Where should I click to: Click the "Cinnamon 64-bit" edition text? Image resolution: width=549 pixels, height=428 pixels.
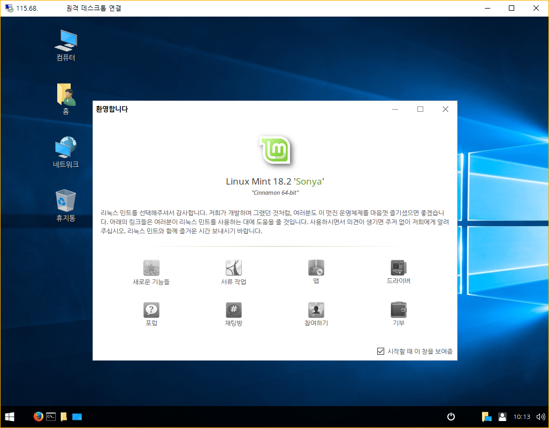pos(275,193)
